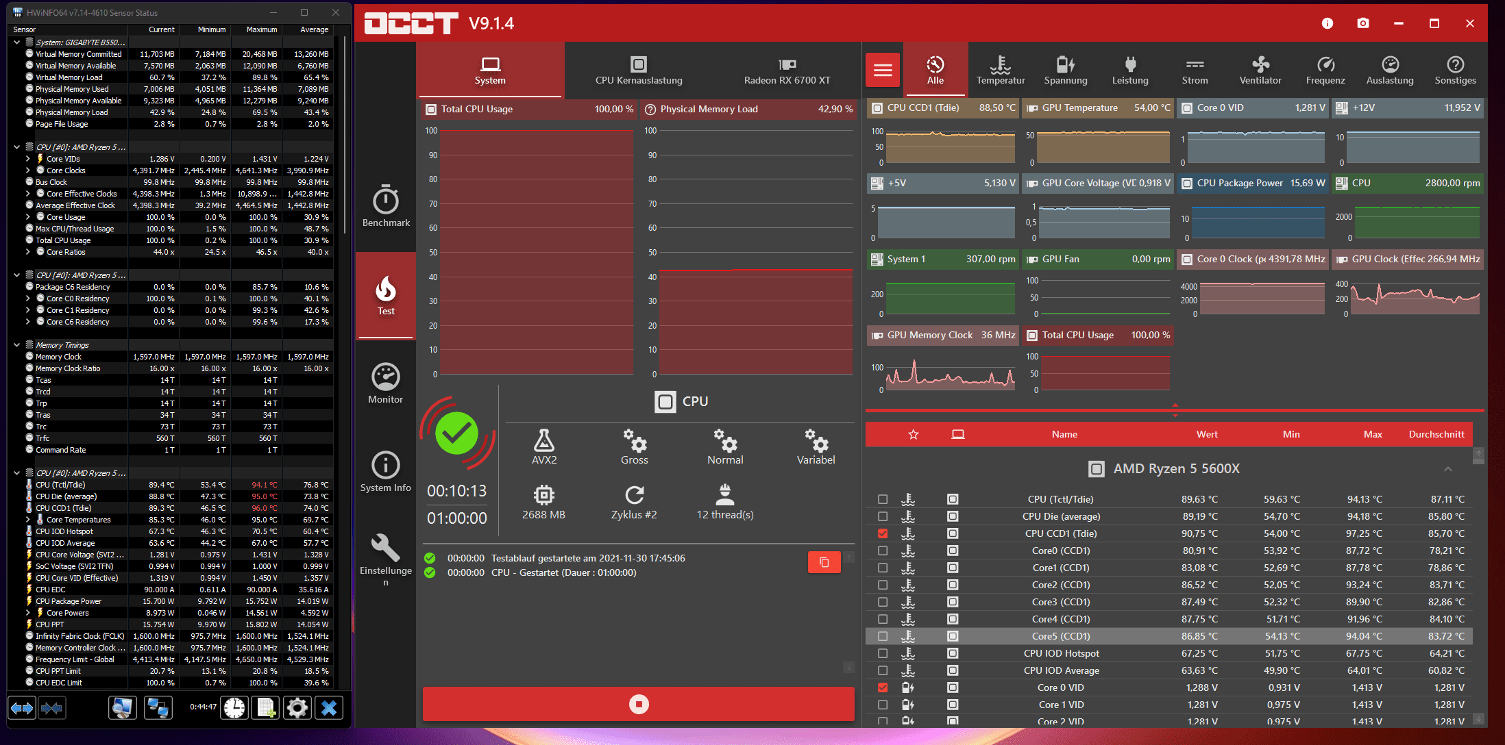Select the Ventilator sensor filter tab
The image size is (1505, 745).
click(1260, 70)
